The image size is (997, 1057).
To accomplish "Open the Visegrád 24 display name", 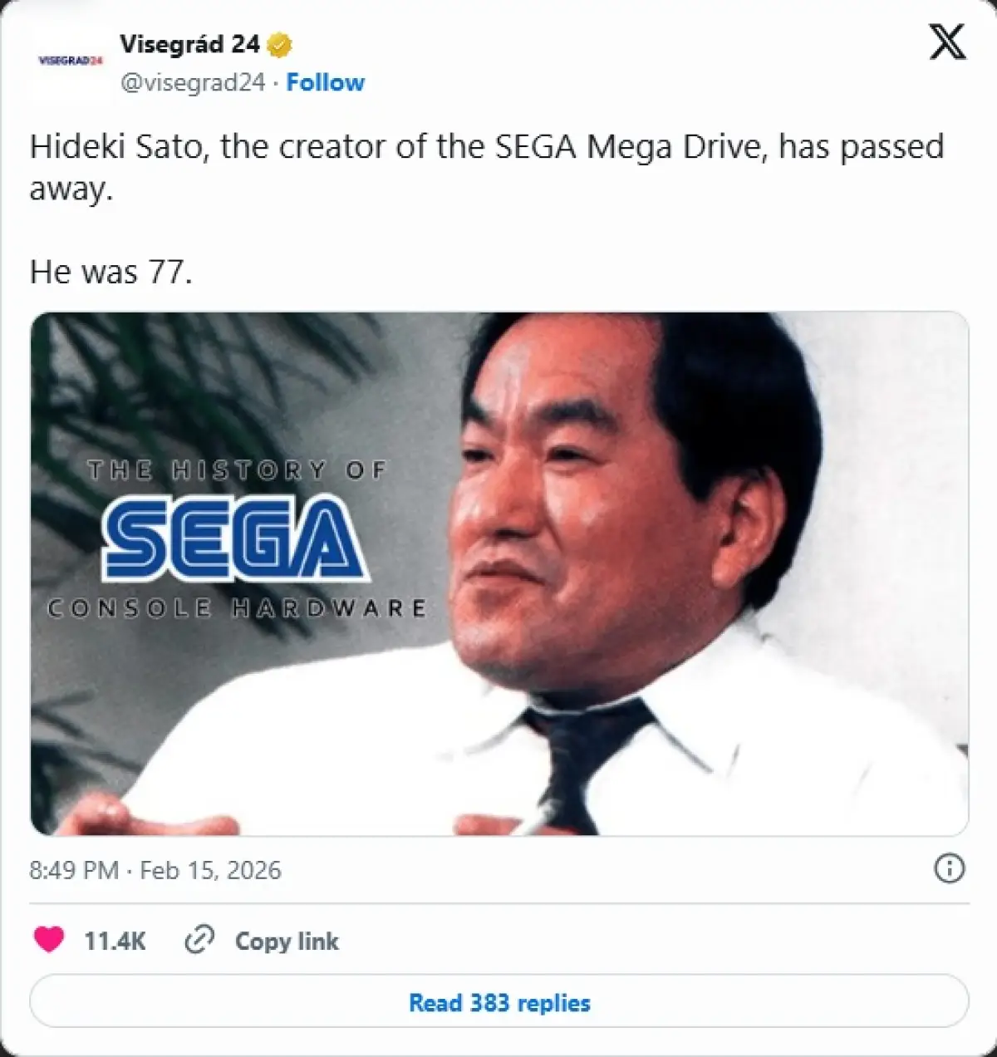I will point(189,44).
